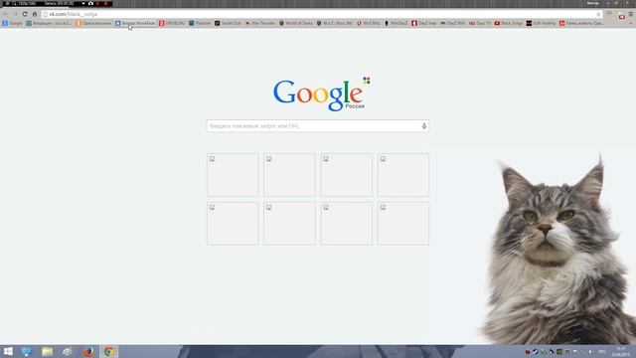Launch Firefox from the taskbar
This screenshot has width=636, height=358.
point(88,351)
